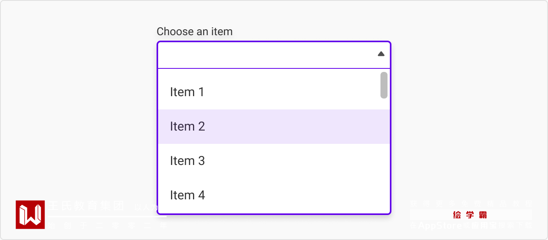Screen dimensions: 548x240
Task: Pick Item 3 in the dropdown list
Action: click(x=187, y=161)
